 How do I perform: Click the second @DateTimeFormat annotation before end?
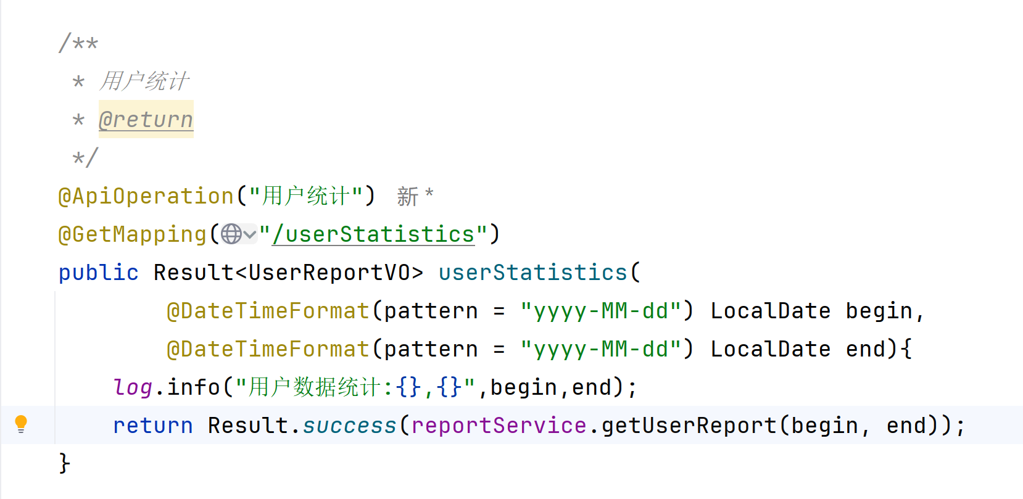[x=268, y=349]
